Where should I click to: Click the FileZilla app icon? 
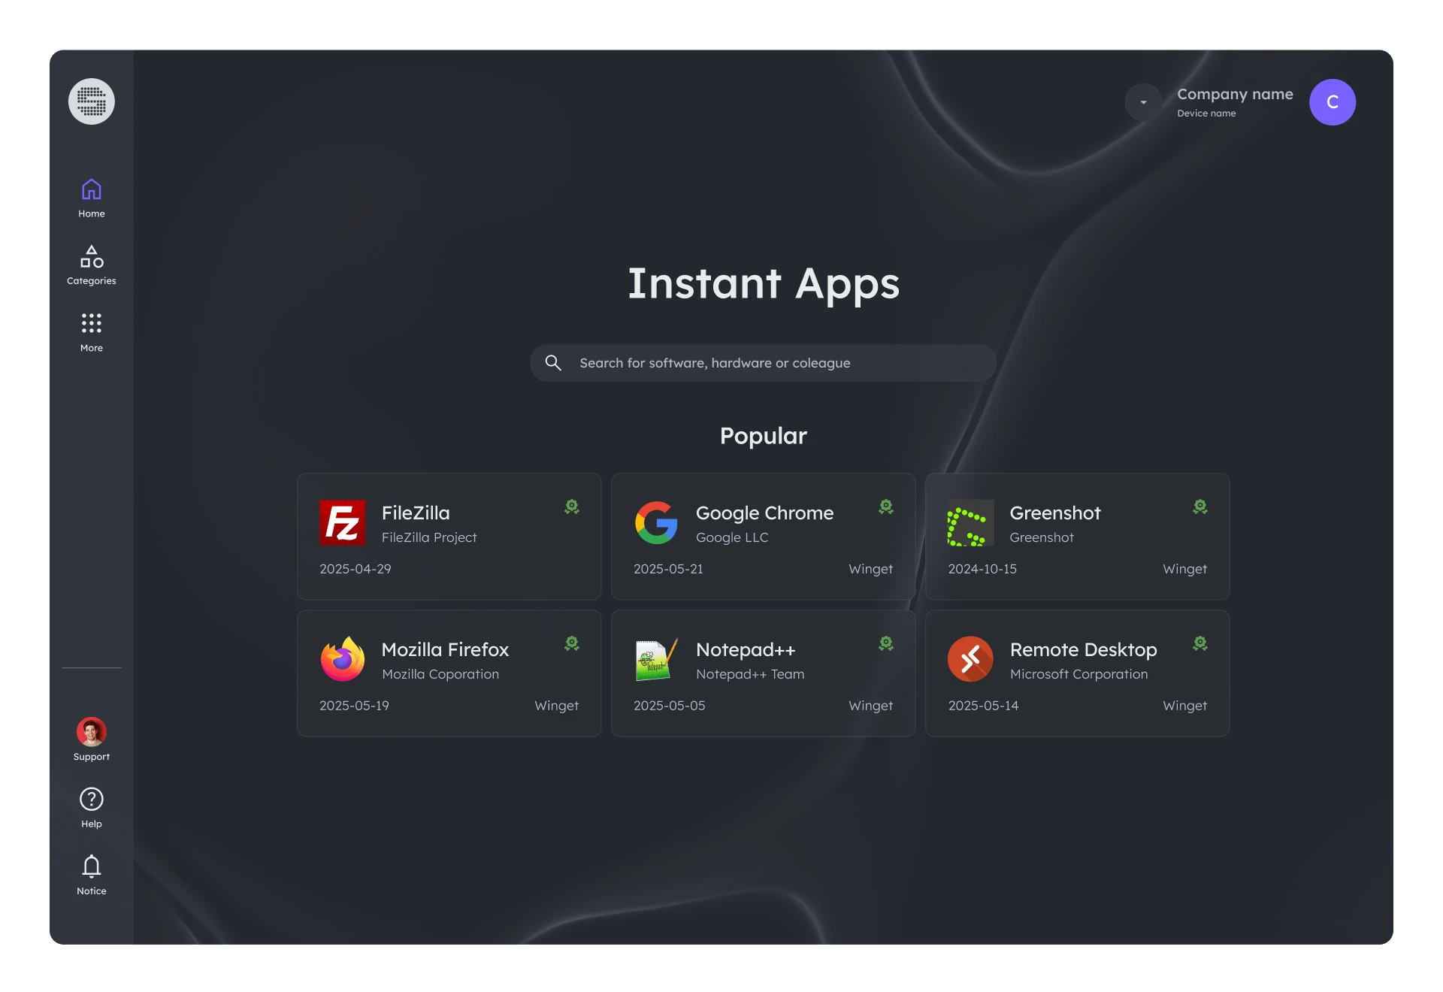343,523
